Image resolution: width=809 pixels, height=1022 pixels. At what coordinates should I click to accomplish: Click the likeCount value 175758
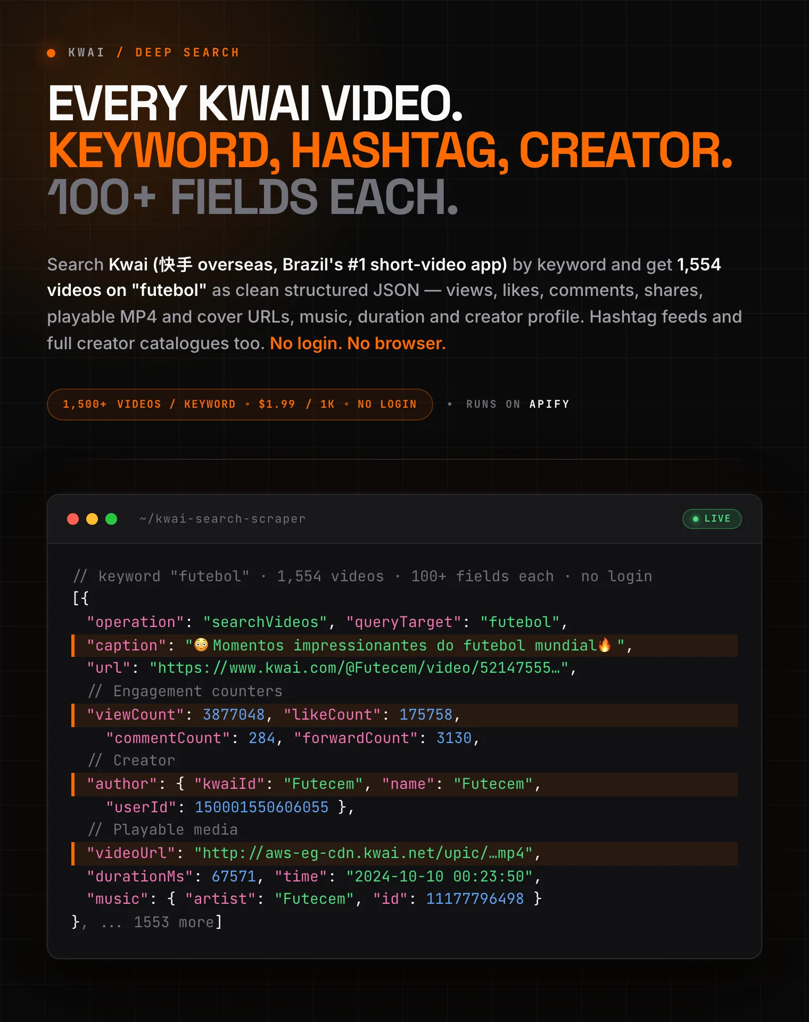pyautogui.click(x=426, y=715)
